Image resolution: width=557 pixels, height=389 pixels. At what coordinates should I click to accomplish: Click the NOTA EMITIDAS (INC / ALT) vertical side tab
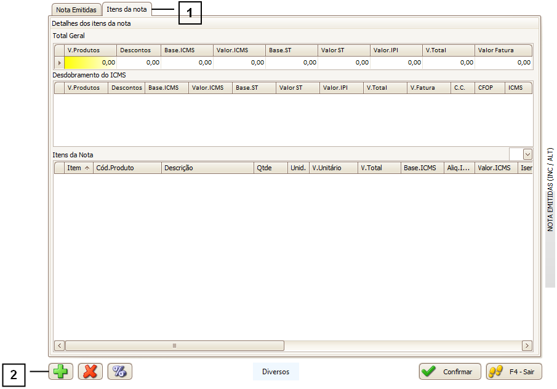pos(551,189)
